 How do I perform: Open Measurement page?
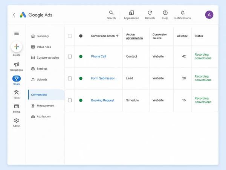click(43, 106)
